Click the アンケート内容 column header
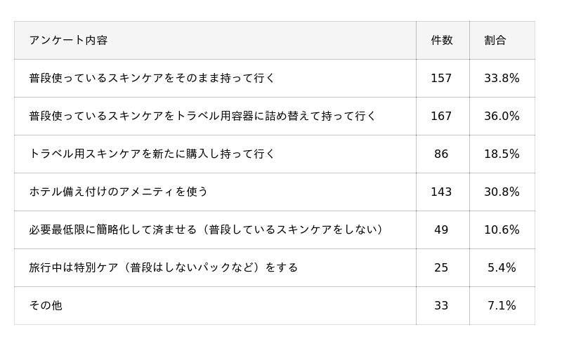Screen dimensions: 562x346 click(68, 41)
